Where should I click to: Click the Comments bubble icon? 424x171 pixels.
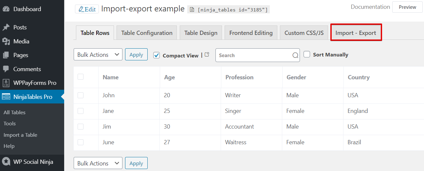click(x=6, y=69)
